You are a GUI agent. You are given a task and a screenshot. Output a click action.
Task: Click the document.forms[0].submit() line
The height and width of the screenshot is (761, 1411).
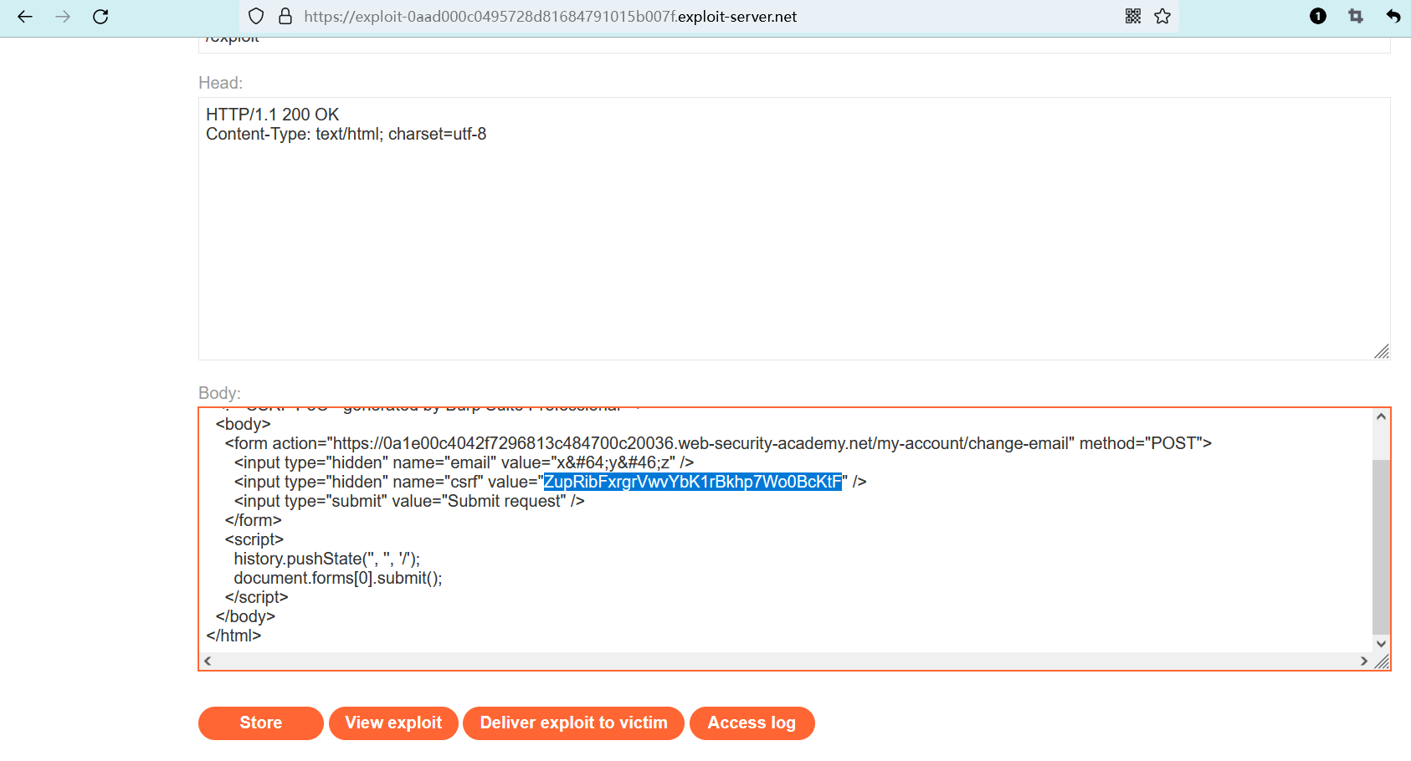(338, 578)
